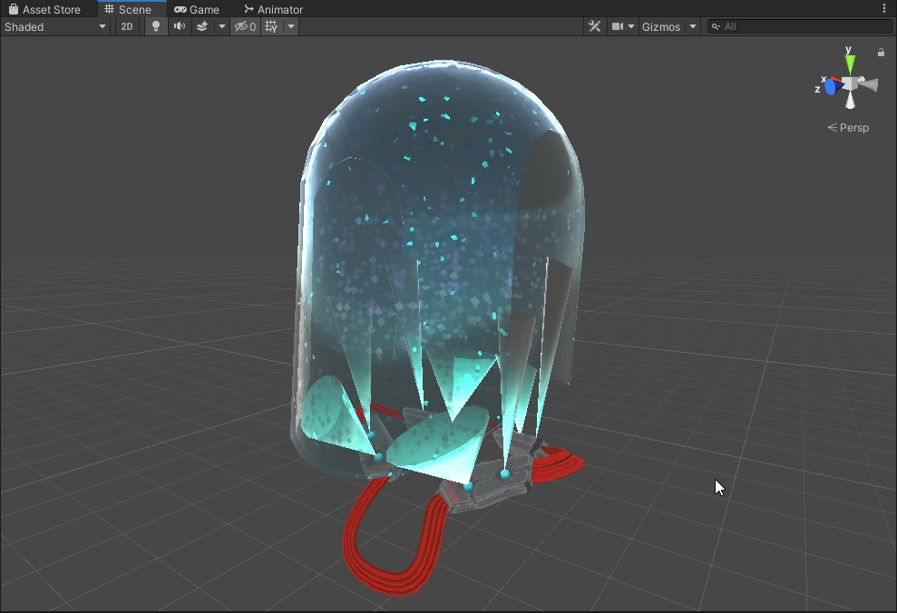Open the grid settings dropdown arrow
The height and width of the screenshot is (613, 897).
click(x=290, y=26)
